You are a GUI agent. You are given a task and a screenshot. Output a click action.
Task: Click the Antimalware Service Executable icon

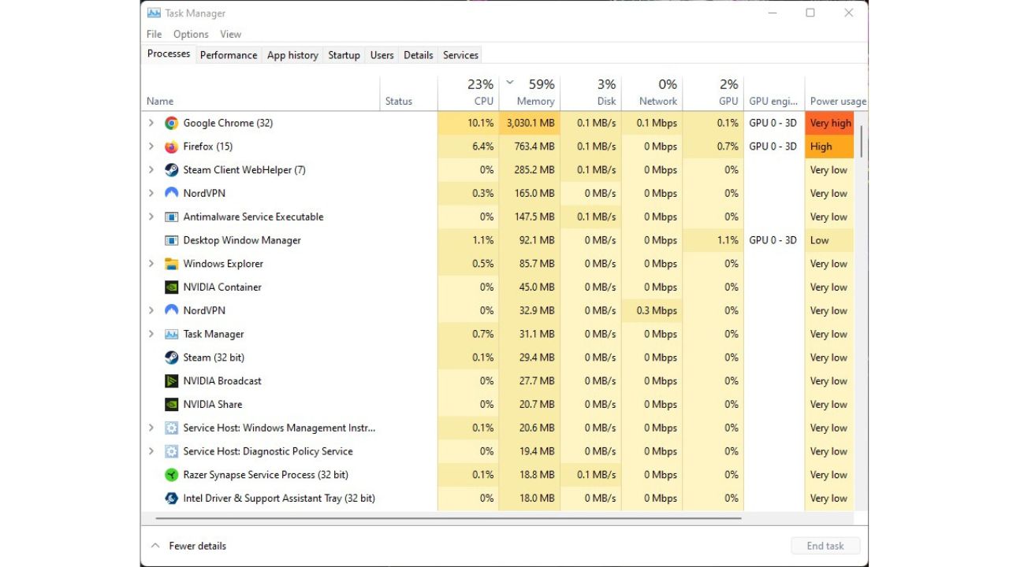[171, 217]
